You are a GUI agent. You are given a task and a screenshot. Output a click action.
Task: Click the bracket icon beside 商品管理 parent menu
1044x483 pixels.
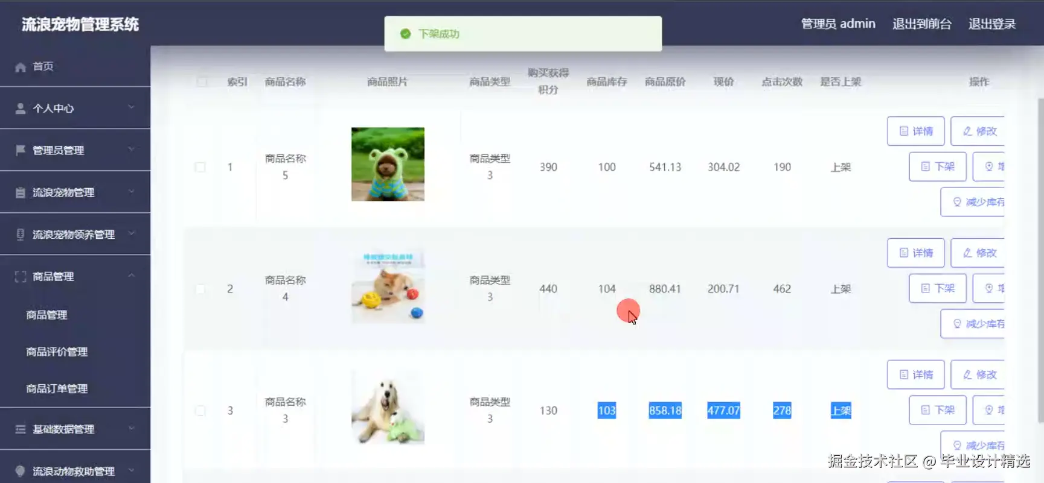click(21, 277)
